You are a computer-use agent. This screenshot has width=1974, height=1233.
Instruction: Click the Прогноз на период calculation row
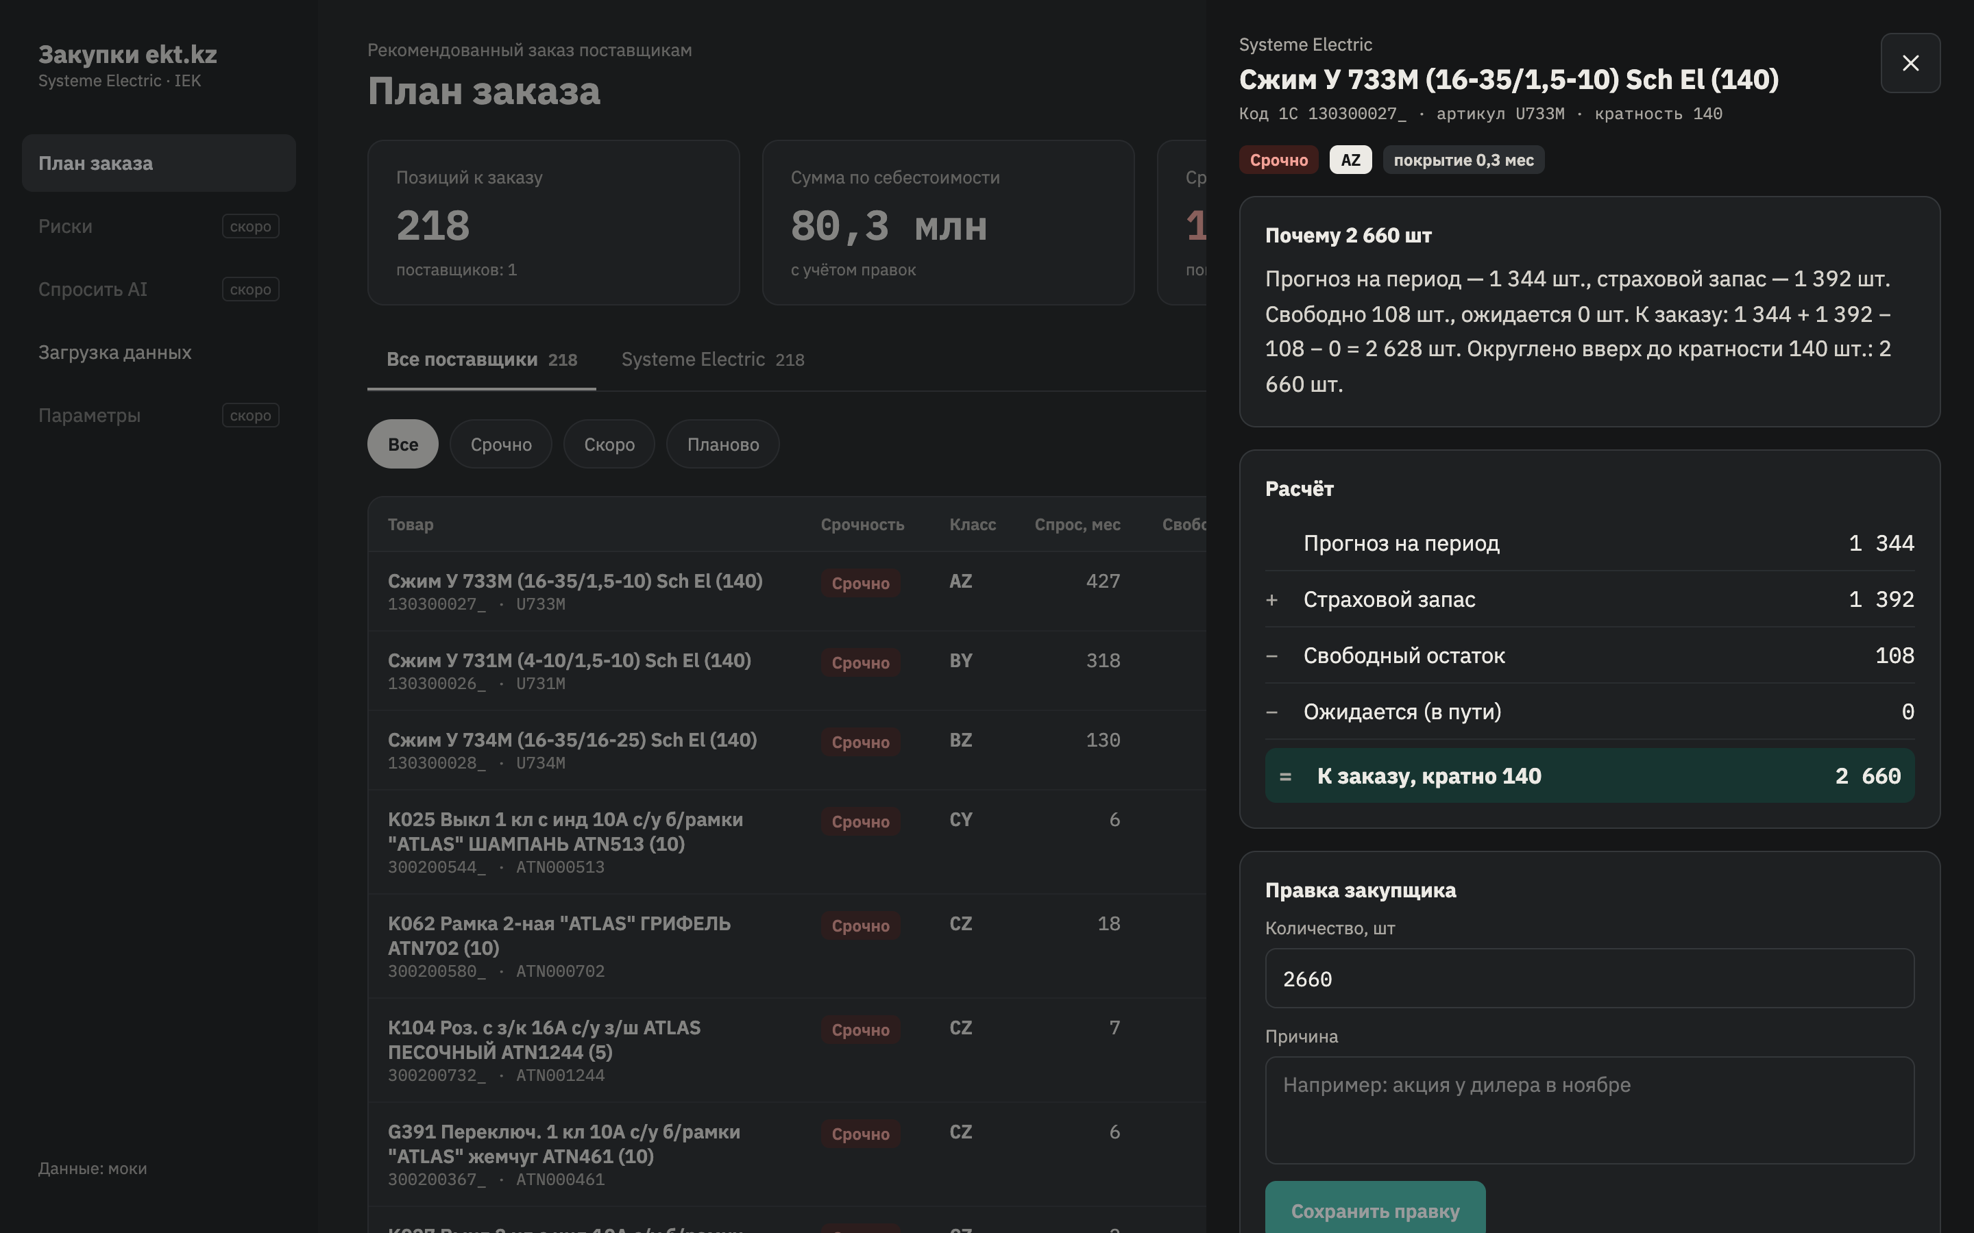coord(1589,543)
